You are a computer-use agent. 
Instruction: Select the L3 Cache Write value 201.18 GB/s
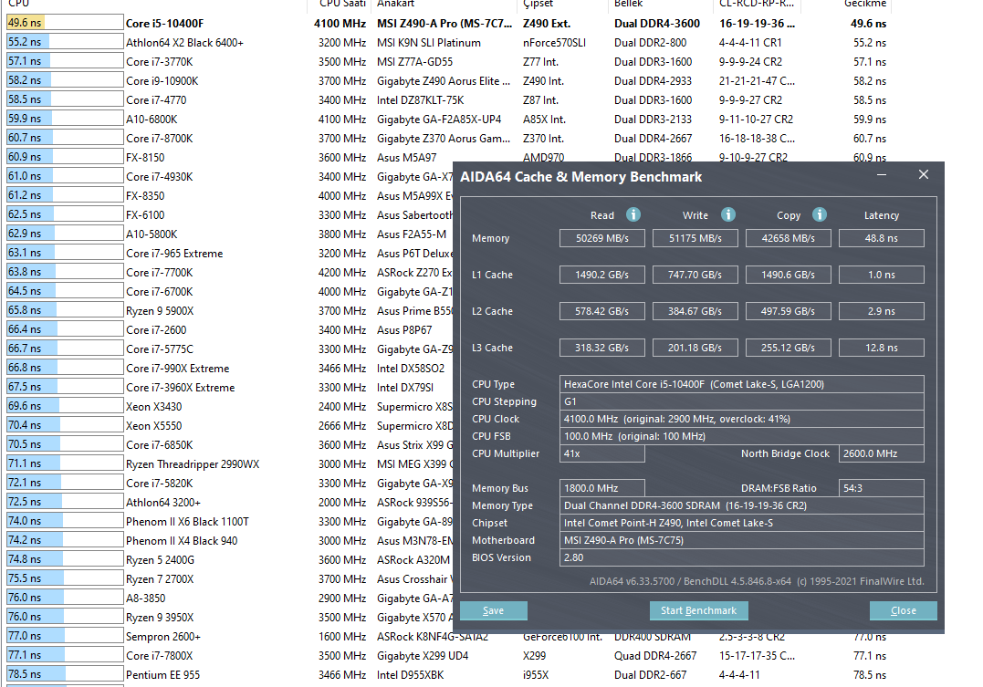click(695, 348)
